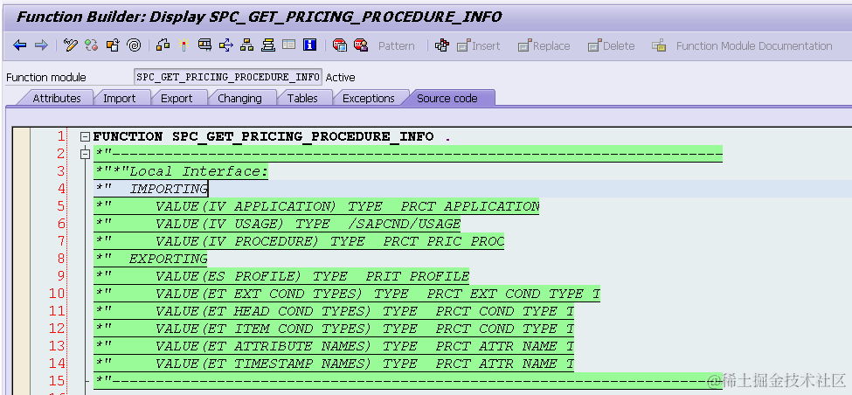Collapse the comment block on line 2
852x395 pixels.
click(85, 155)
